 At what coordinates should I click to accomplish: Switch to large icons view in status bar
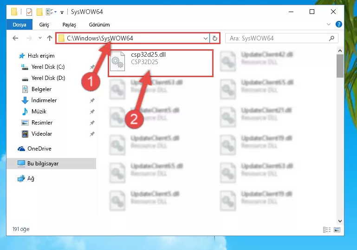337,230
